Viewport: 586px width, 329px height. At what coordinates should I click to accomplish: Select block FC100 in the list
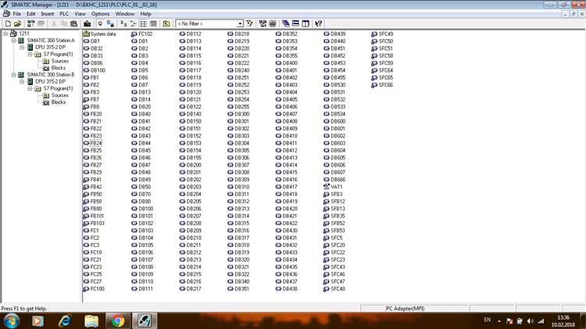[94, 289]
